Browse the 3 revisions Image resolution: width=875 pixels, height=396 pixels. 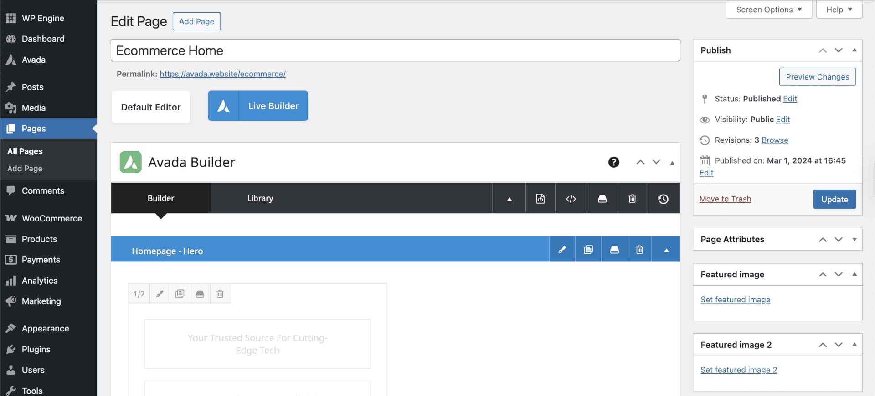pyautogui.click(x=775, y=140)
